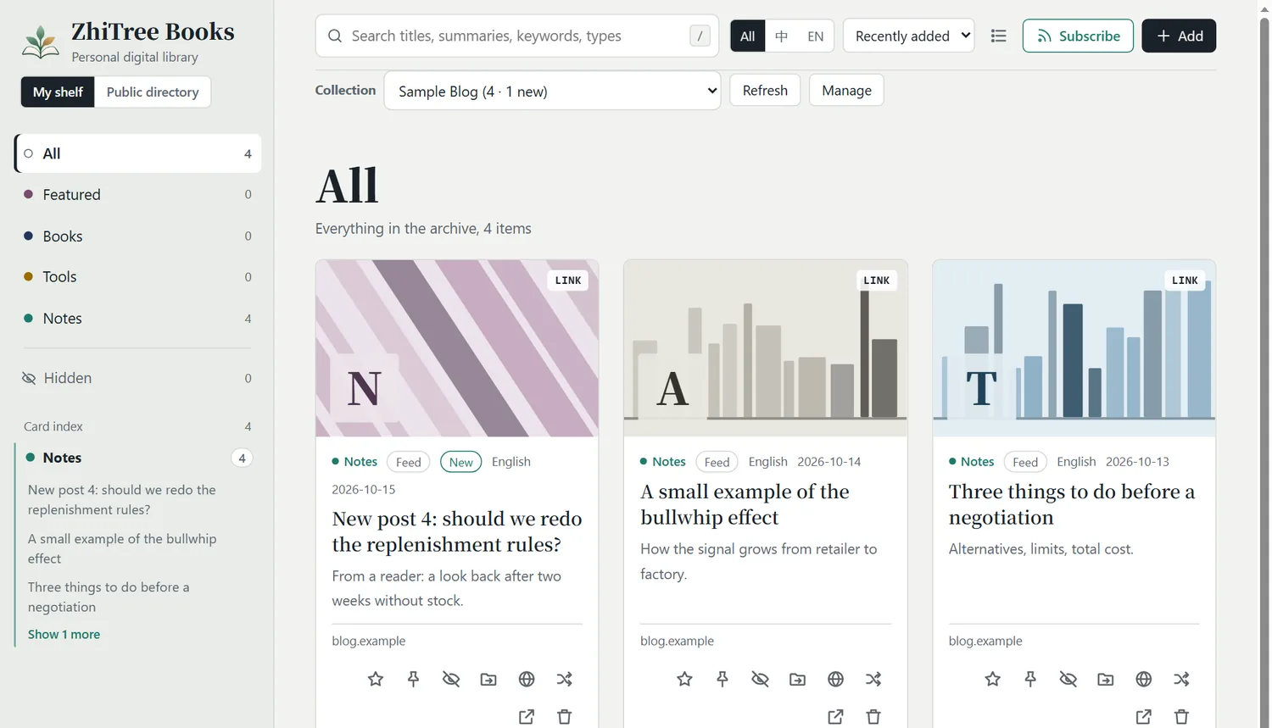
Task: Hide the bullwhip effect card
Action: [760, 679]
